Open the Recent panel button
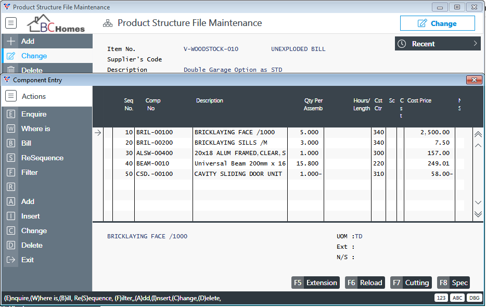 pos(438,44)
